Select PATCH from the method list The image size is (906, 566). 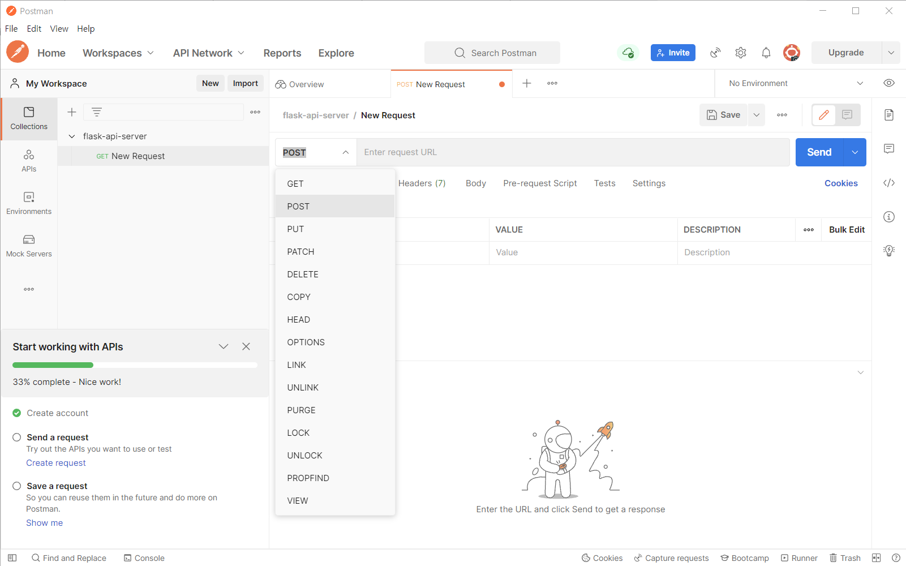click(335, 252)
